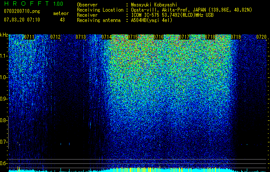Click observer name Masayuki Kobayashi
This screenshot has width=270, height=172.
(x=154, y=5)
